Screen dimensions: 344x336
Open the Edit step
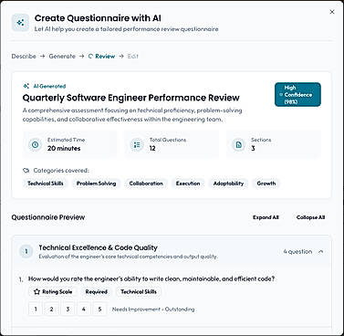click(133, 57)
